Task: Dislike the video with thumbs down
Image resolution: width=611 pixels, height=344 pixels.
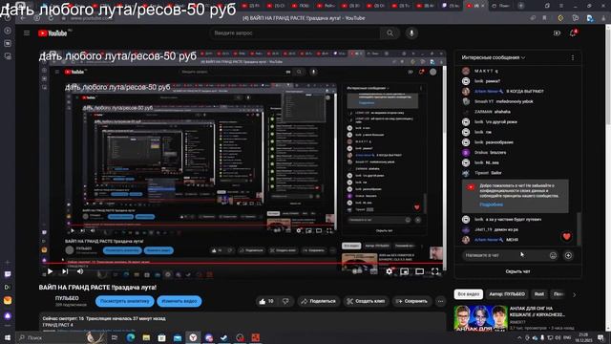Action: pos(285,301)
